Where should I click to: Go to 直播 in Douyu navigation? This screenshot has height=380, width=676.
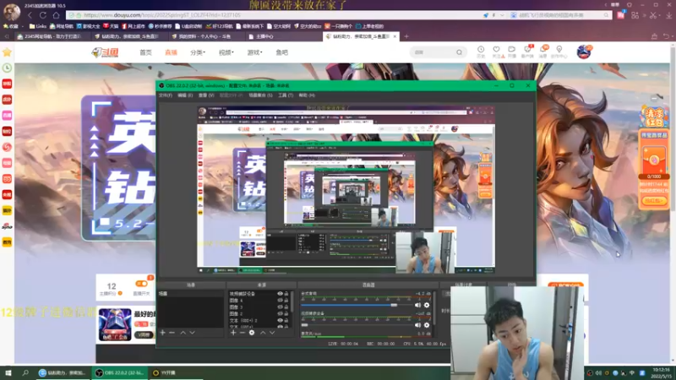point(172,52)
